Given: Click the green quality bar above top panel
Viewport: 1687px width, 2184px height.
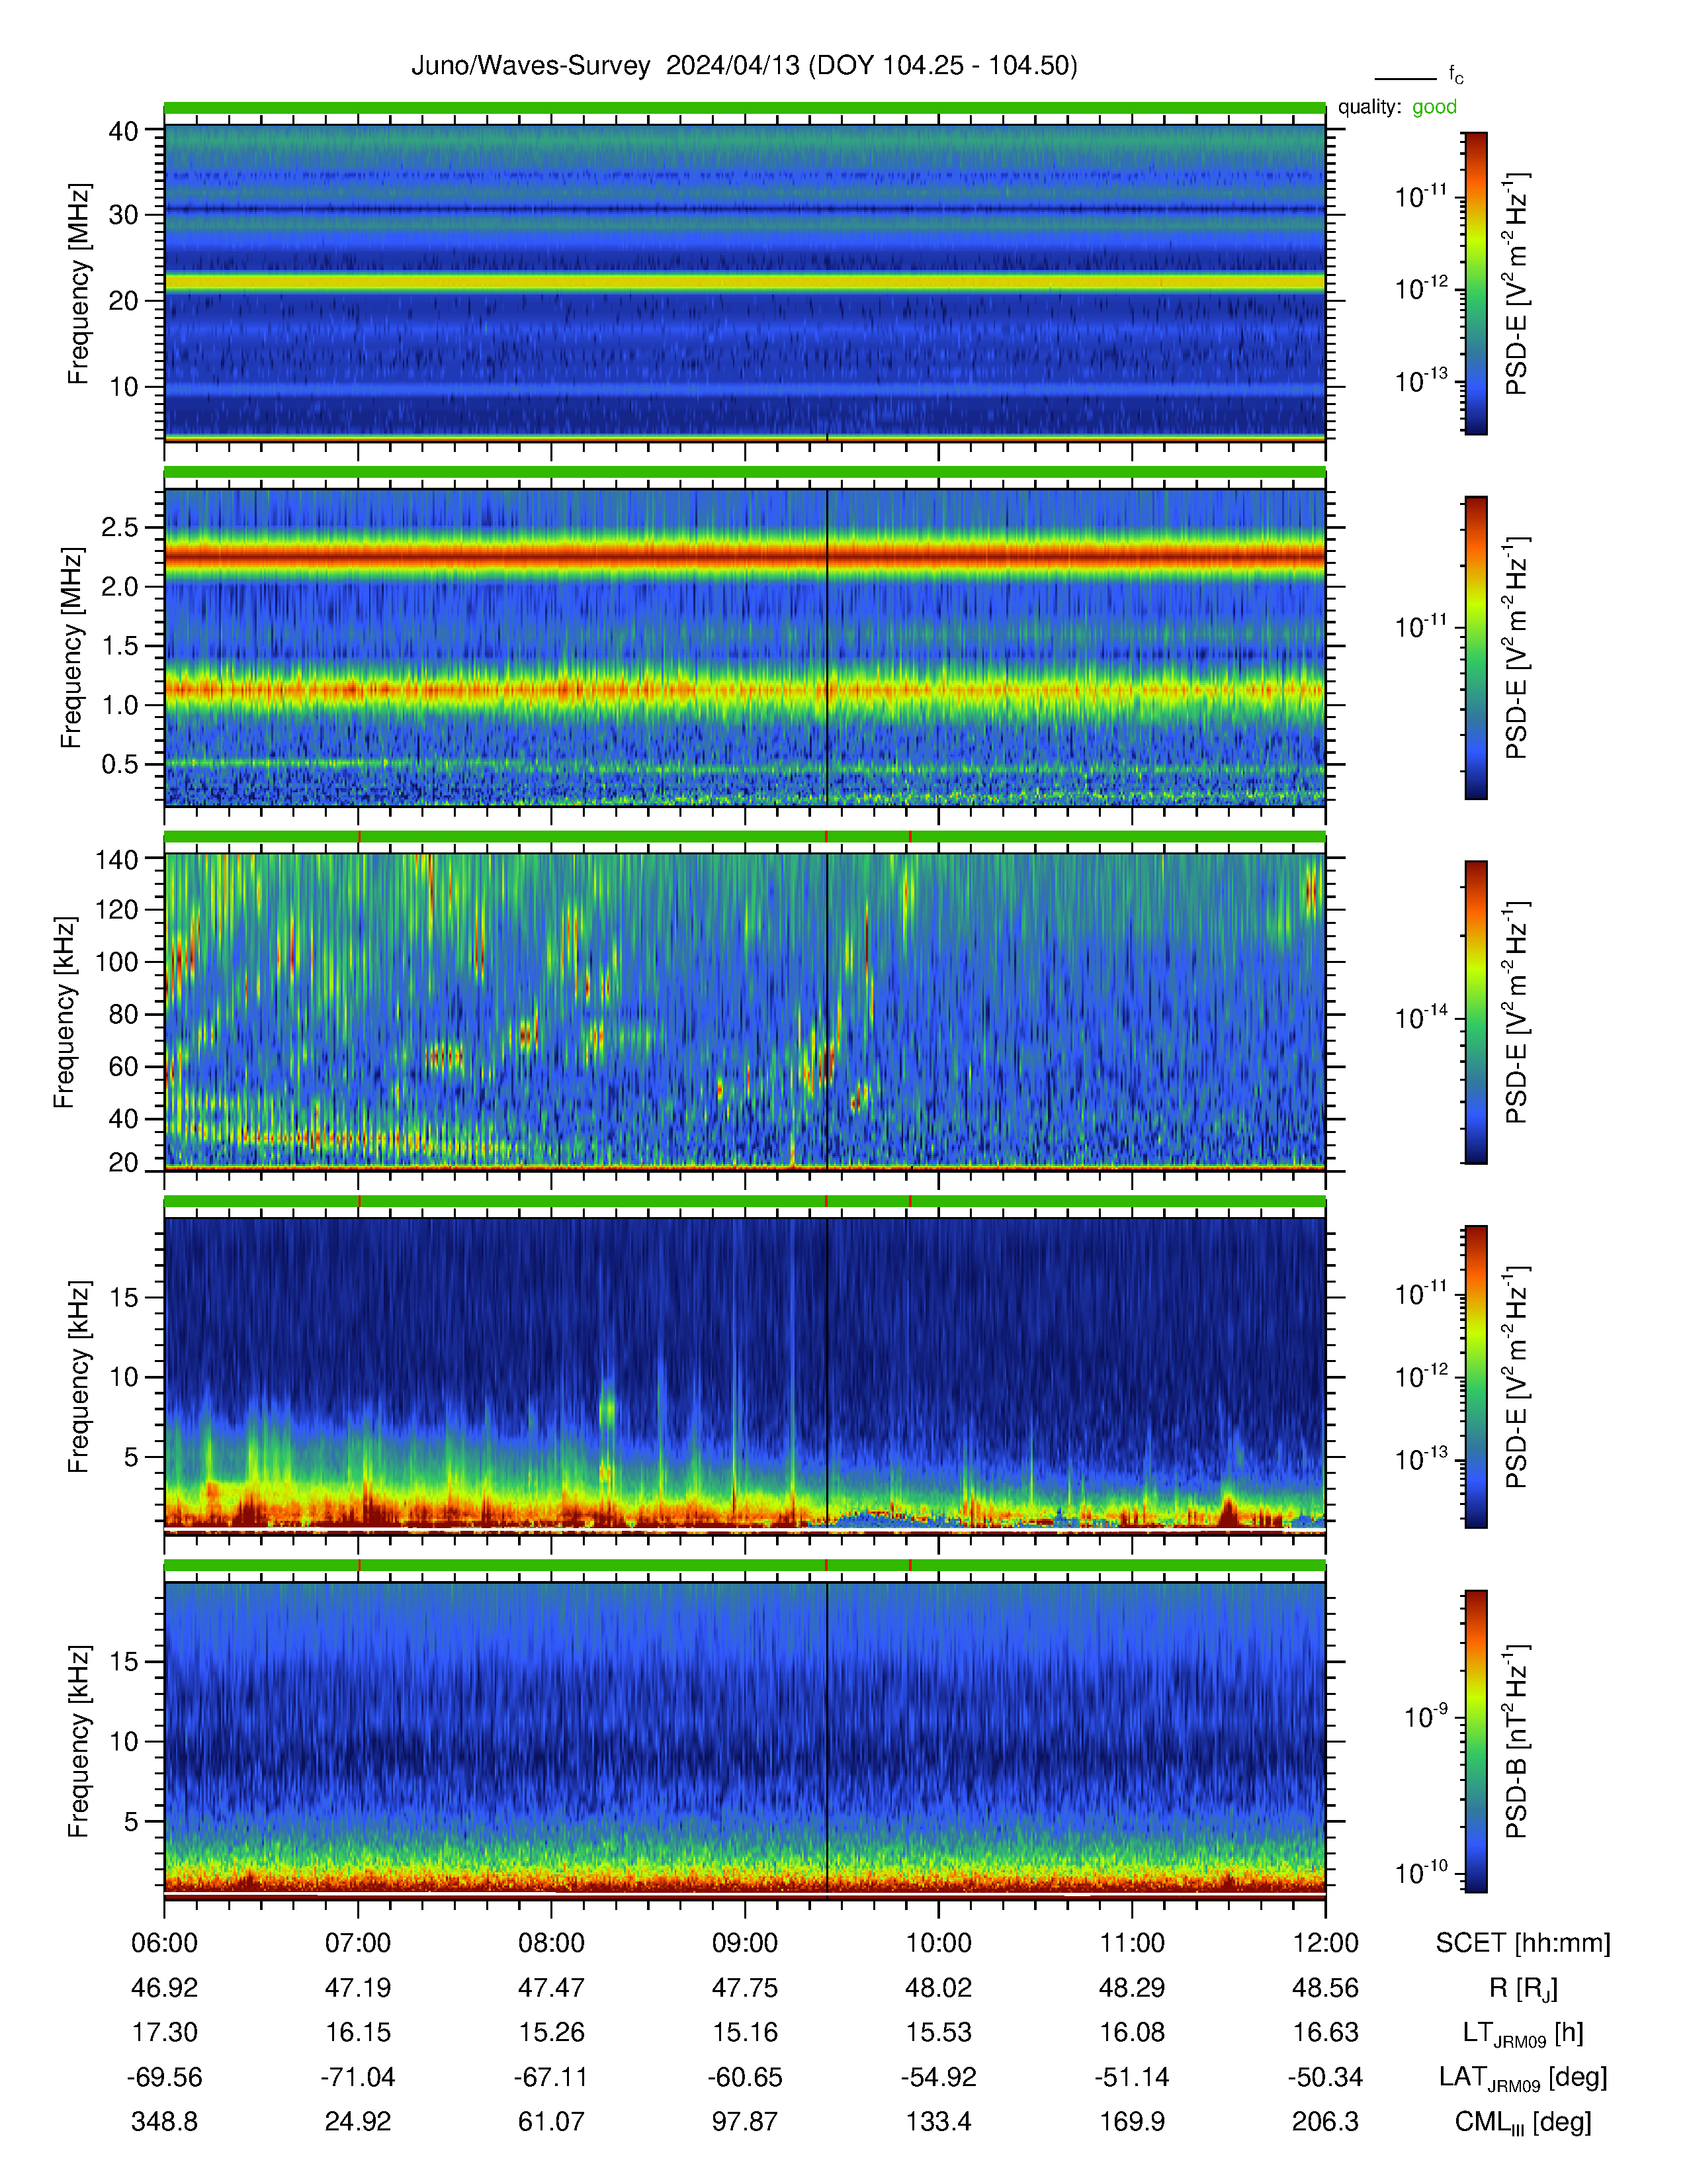Looking at the screenshot, I should point(744,107).
